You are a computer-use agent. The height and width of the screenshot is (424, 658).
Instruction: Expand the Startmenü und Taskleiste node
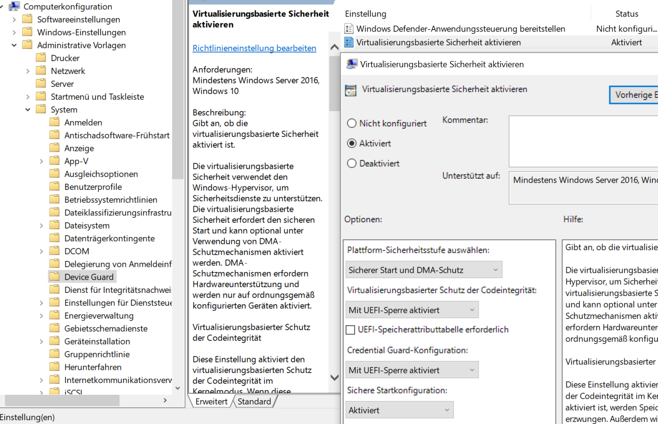coord(28,96)
